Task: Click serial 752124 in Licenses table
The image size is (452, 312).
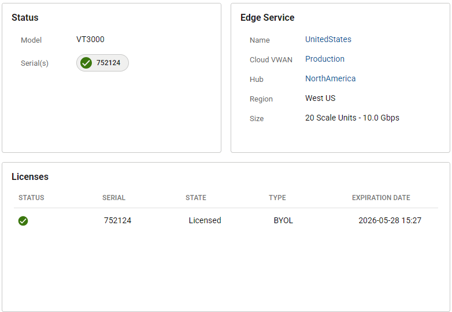Action: [117, 220]
